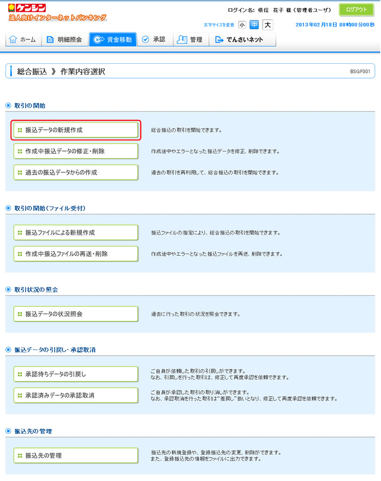Screen dimensions: 381x481
Task: Set font size to 中
Action: (254, 25)
